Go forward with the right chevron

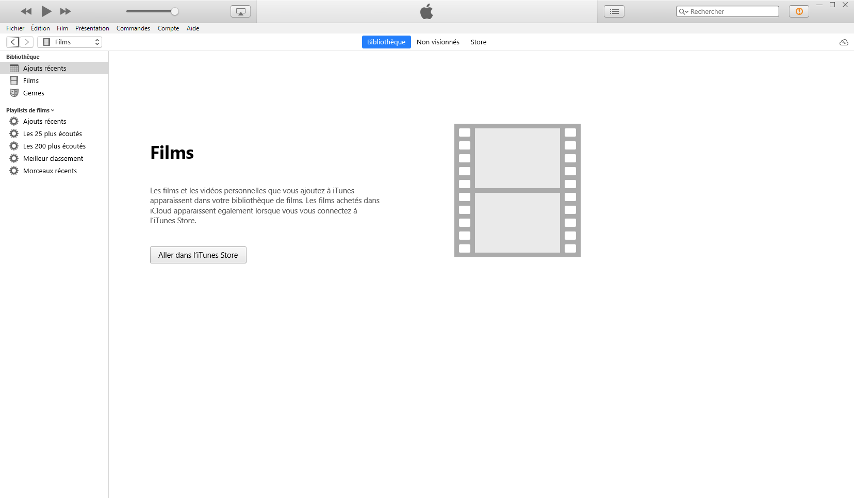click(27, 42)
